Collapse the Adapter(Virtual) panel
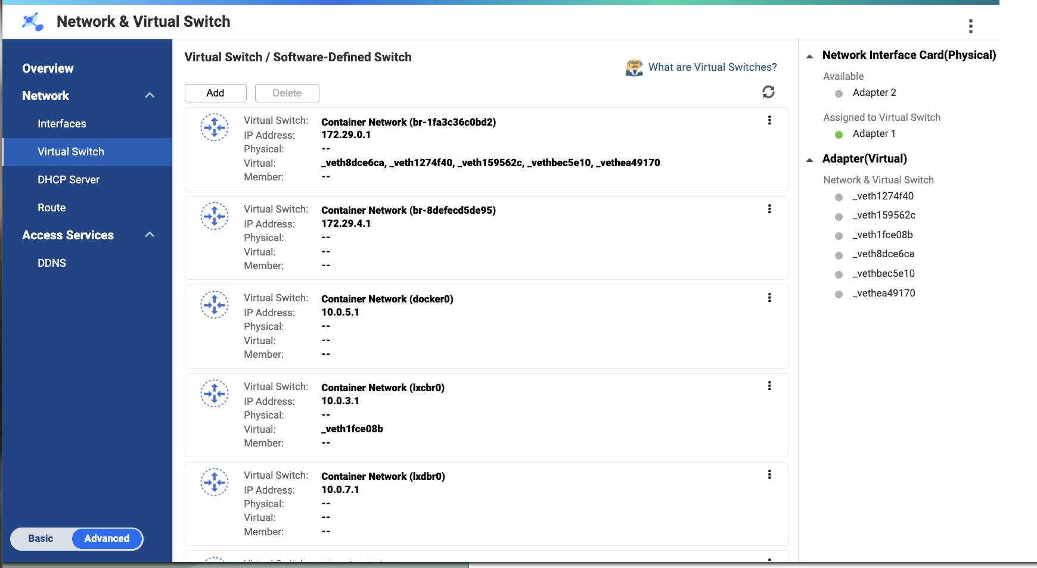This screenshot has width=1037, height=568. coord(809,160)
